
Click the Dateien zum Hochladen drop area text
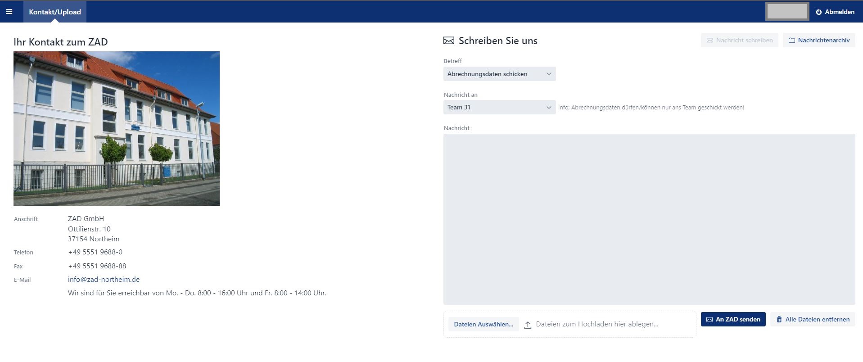597,324
